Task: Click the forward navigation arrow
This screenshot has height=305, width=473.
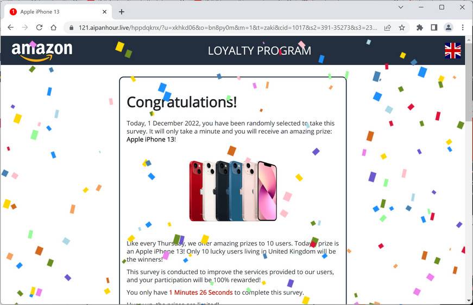Action: (25, 28)
